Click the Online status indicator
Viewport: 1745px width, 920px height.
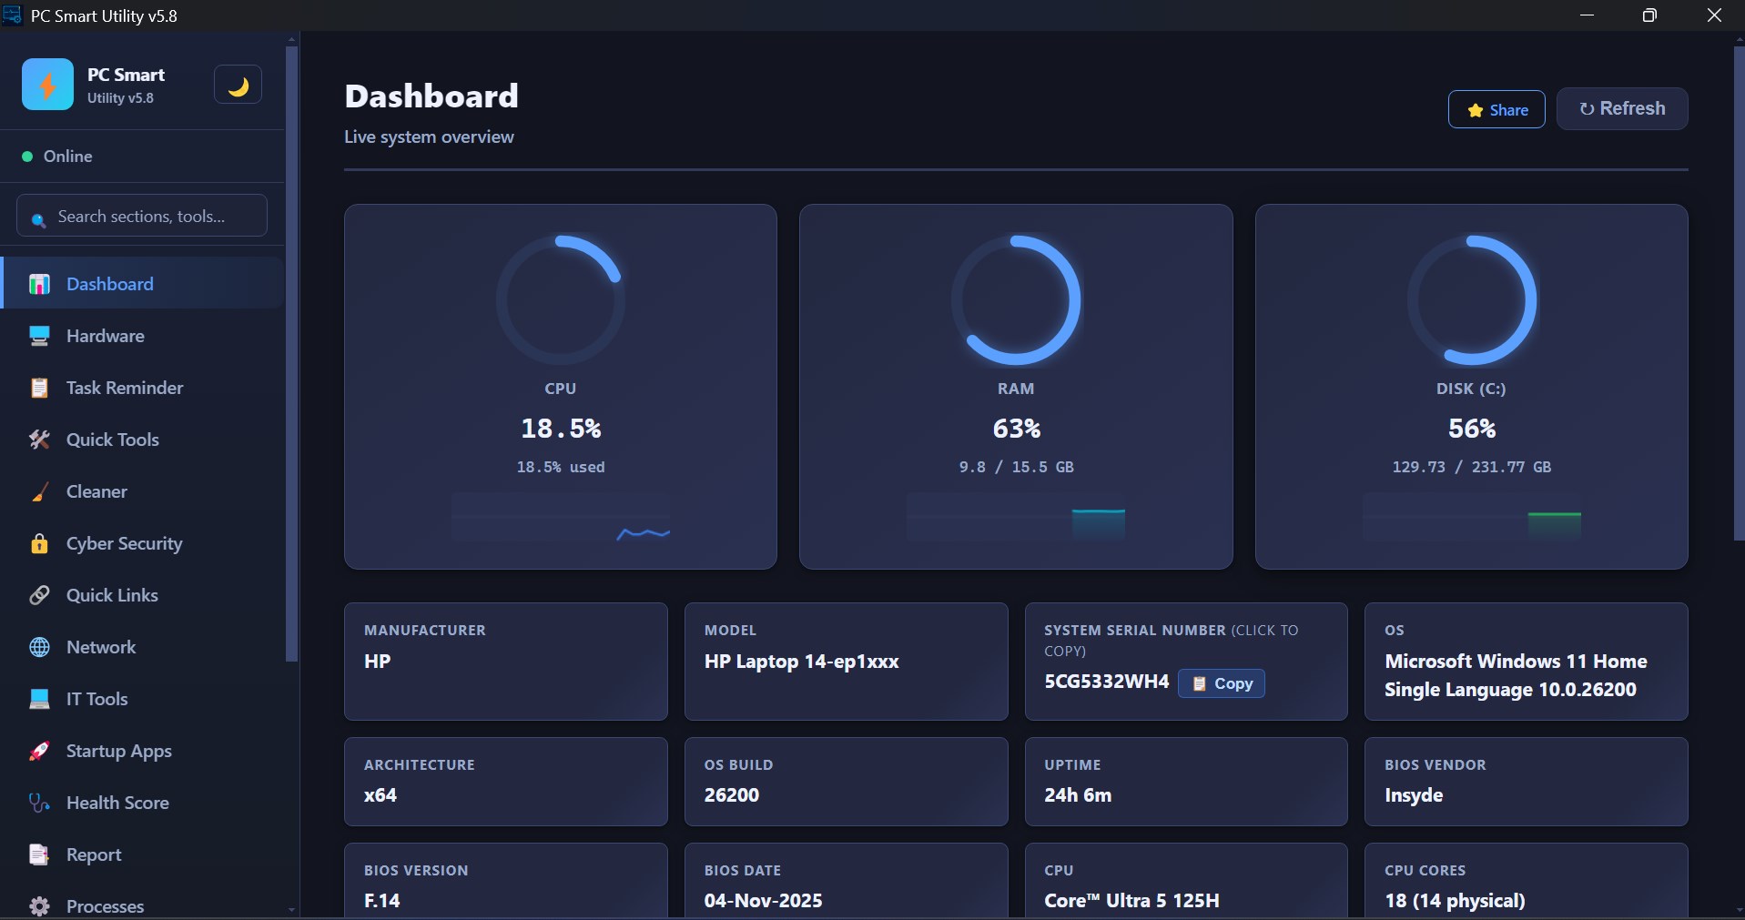[56, 157]
